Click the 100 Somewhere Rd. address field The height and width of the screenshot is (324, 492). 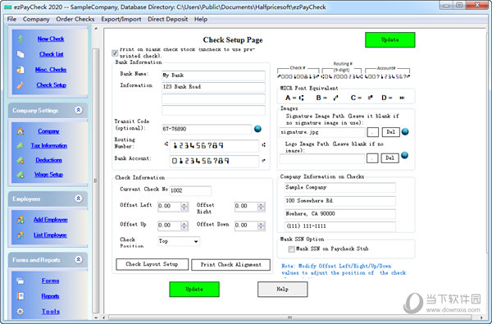pyautogui.click(x=340, y=201)
